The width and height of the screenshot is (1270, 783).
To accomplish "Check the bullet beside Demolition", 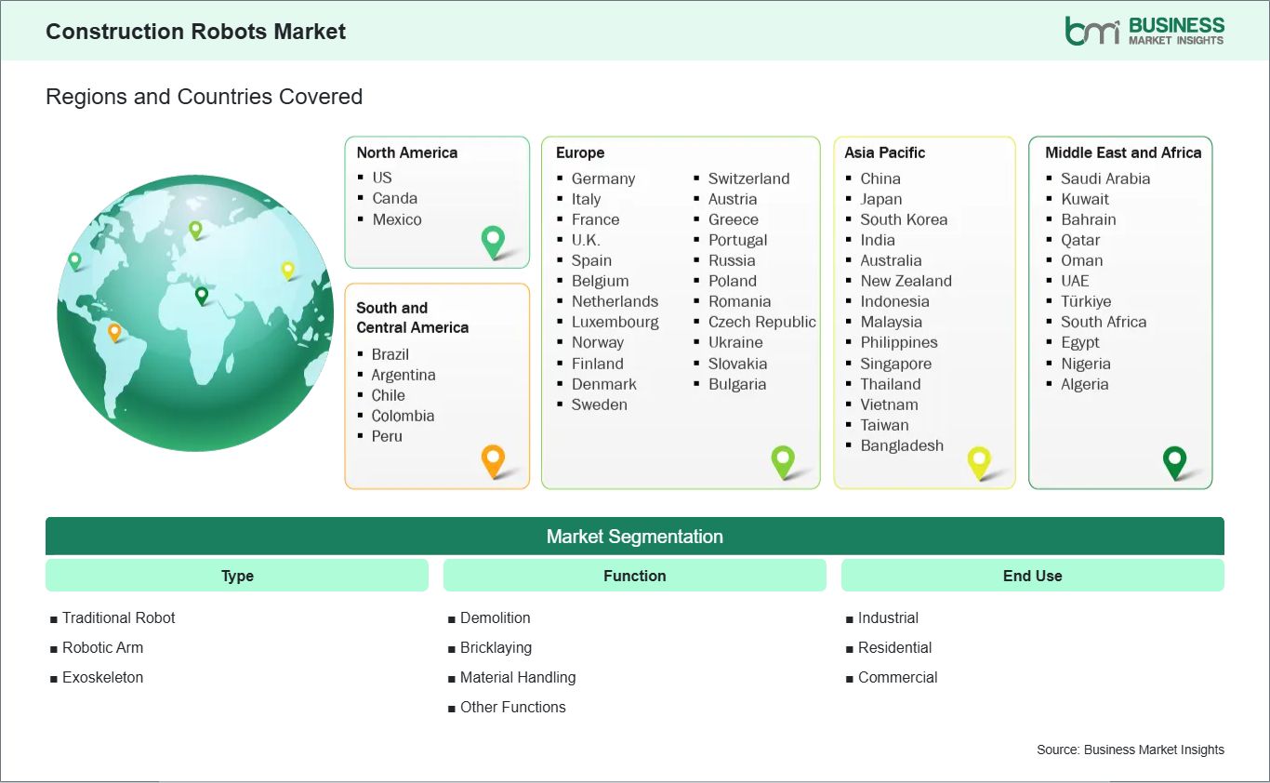I will (451, 618).
